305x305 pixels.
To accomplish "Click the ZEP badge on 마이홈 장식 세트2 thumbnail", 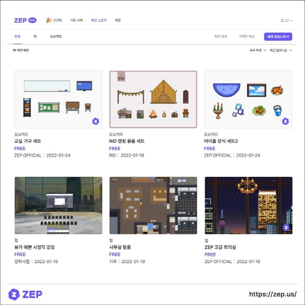I will [286, 121].
